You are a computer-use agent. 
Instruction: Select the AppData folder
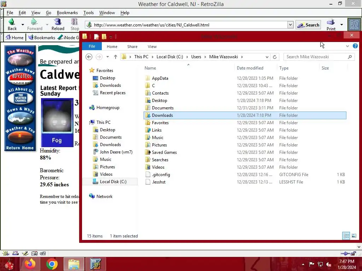click(x=245, y=78)
